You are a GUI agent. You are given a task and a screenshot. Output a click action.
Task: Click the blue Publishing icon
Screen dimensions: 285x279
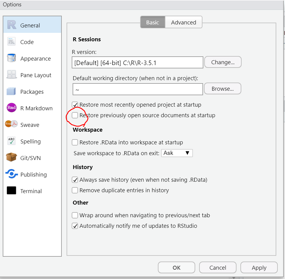point(12,174)
